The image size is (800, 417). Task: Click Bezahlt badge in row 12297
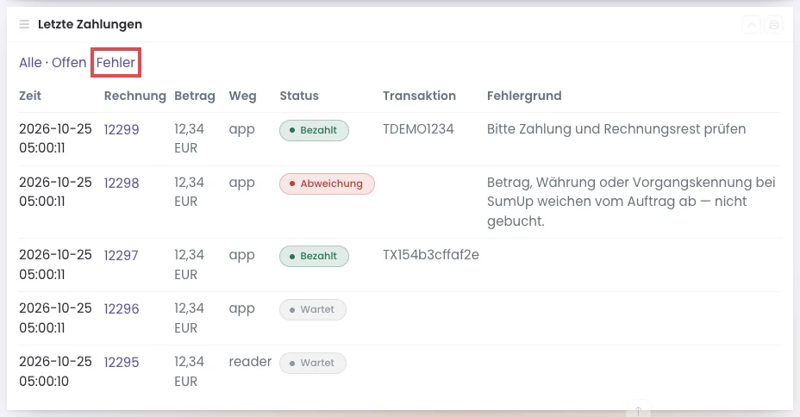click(x=315, y=256)
